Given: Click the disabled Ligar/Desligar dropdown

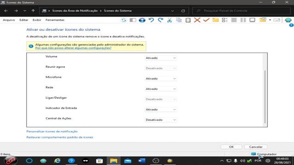Looking at the screenshot, I should [x=161, y=99].
